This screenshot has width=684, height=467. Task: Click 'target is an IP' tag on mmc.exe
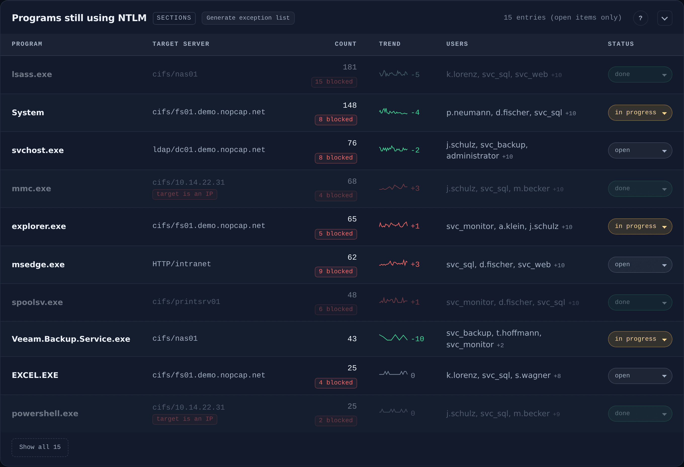185,194
